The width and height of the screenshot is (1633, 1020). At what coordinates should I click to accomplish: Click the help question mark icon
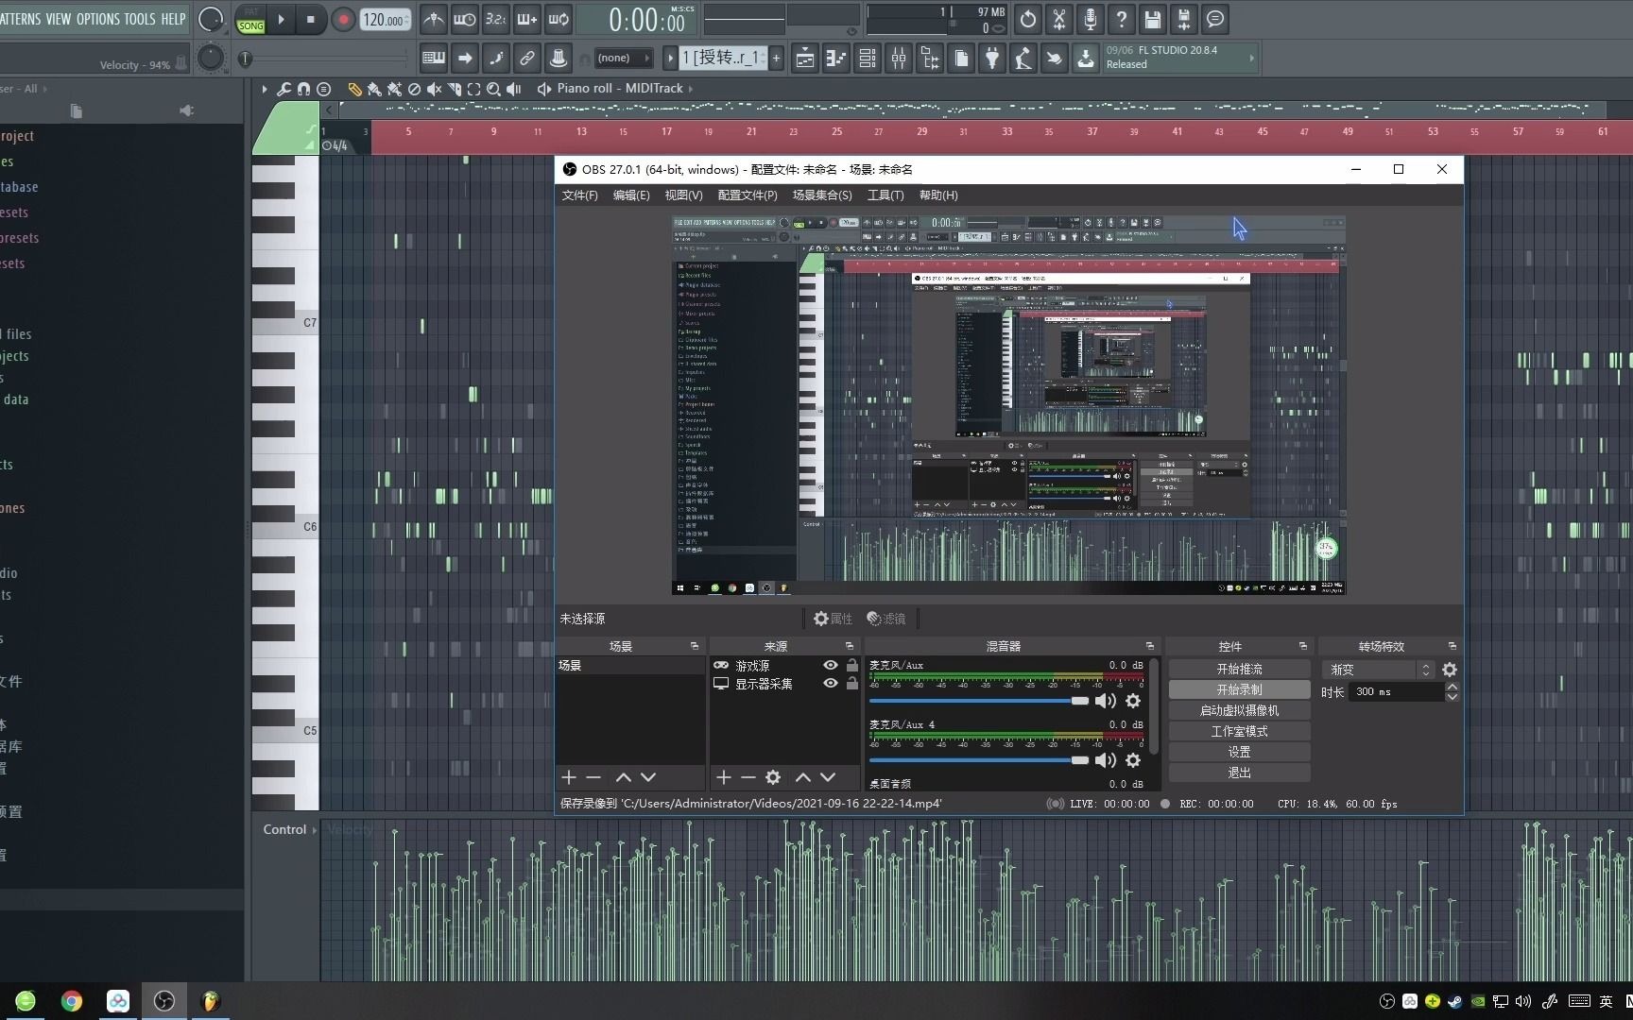coord(1122,19)
